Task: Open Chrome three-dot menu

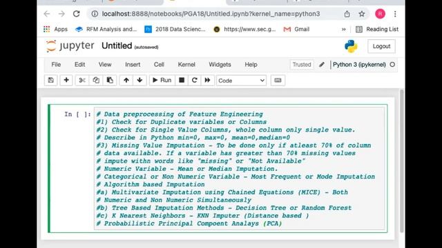Action: click(395, 14)
